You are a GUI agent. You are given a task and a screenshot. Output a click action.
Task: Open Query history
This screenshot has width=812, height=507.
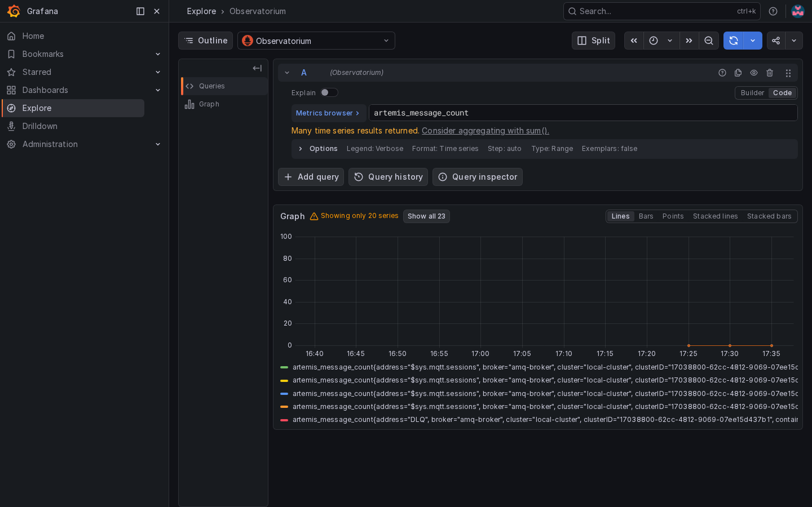point(388,177)
